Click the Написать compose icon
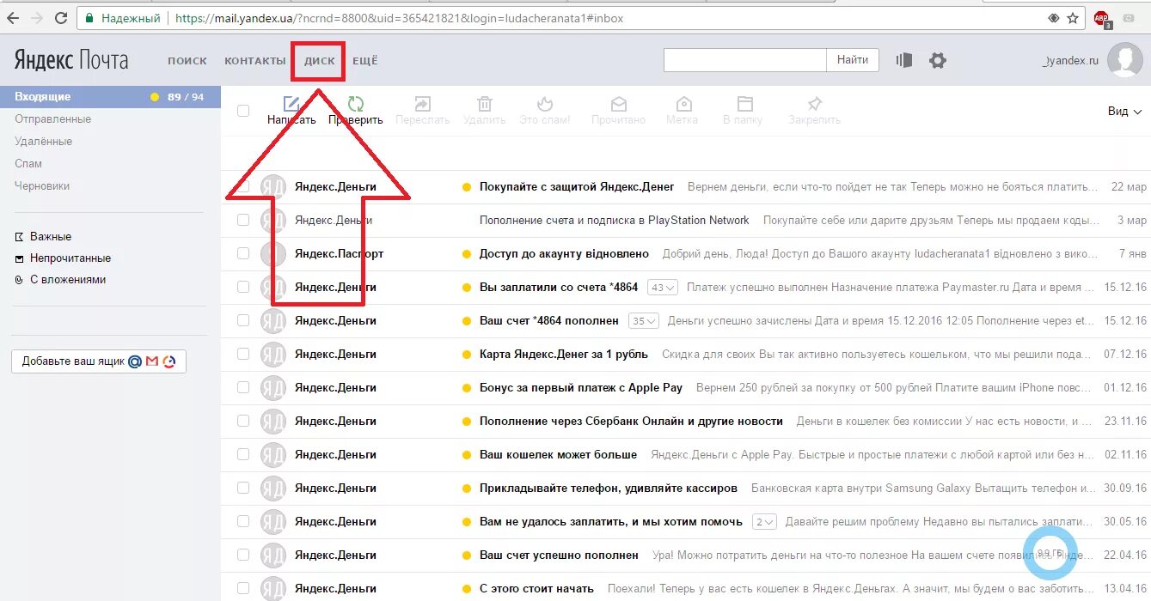Screen dimensions: 1151x601 coord(291,104)
